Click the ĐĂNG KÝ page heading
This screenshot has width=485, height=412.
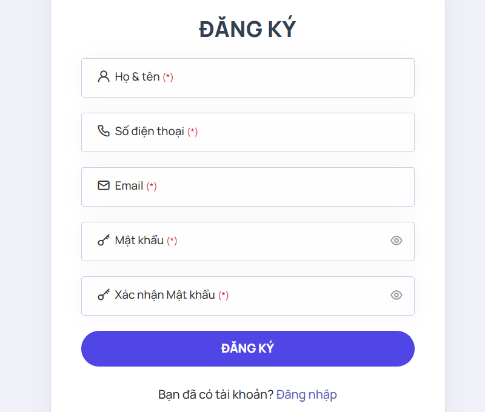247,30
